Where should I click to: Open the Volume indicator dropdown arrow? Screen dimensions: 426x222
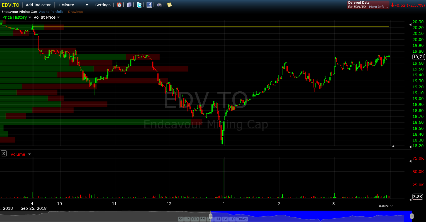click(29, 154)
